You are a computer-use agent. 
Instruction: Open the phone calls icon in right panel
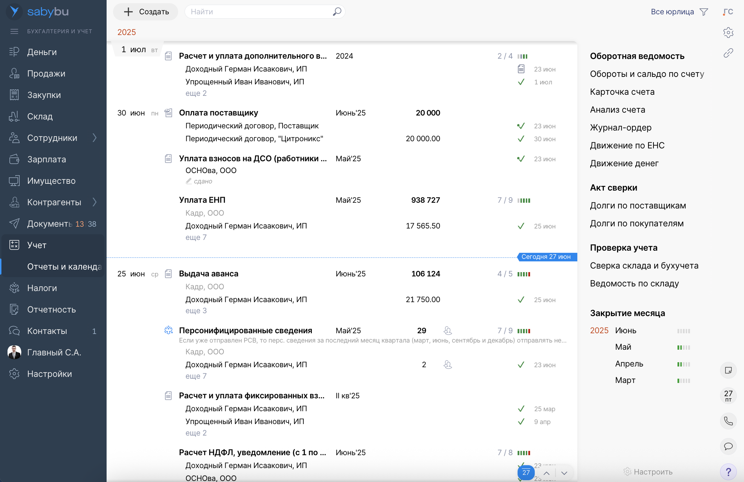tap(728, 421)
